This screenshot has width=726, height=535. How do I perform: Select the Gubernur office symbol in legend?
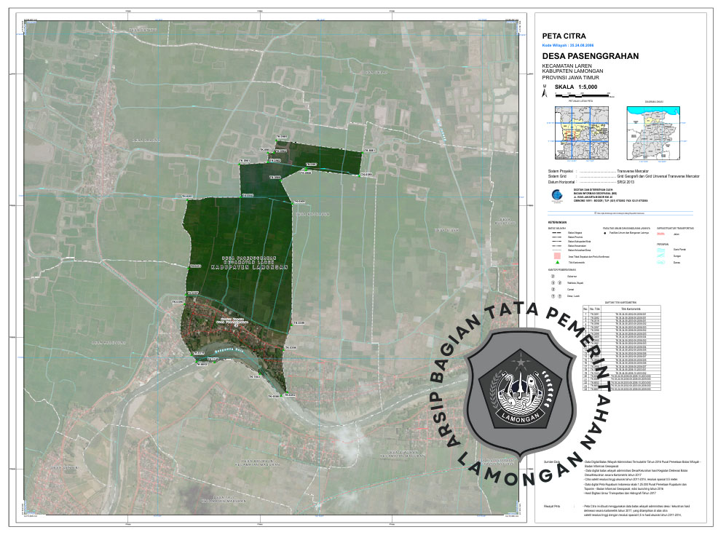[553, 277]
